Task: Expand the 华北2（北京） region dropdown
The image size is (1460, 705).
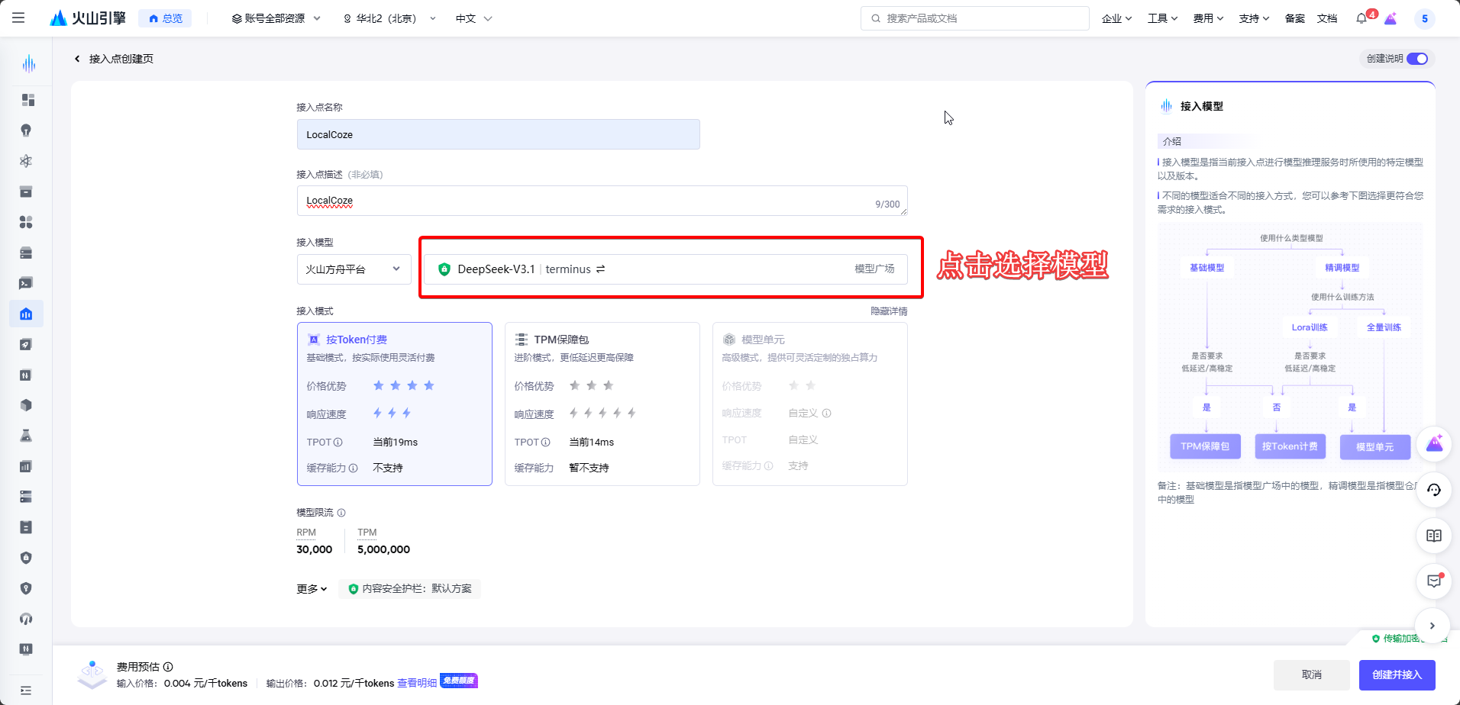Action: (x=389, y=18)
